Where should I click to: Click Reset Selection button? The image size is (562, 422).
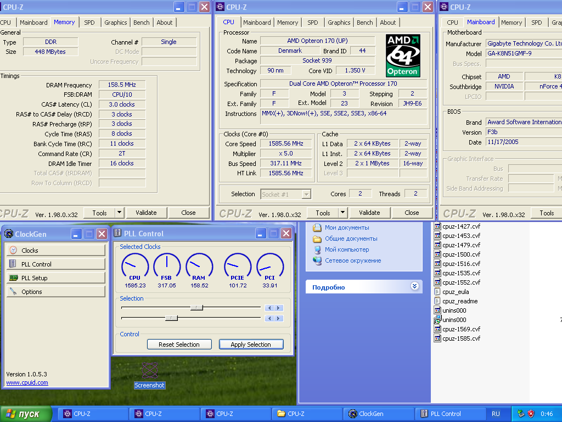tap(179, 344)
